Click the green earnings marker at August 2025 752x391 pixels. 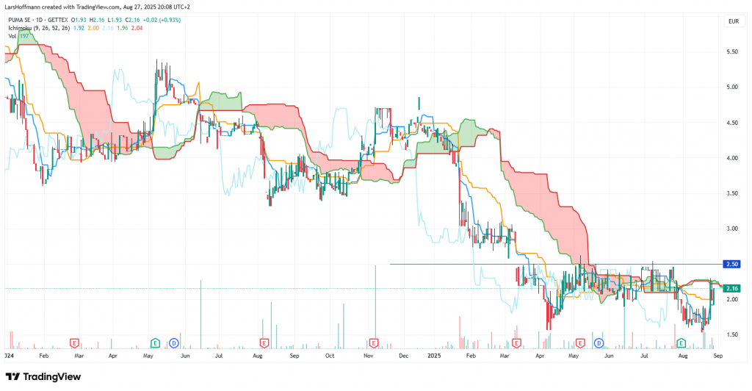pyautogui.click(x=681, y=342)
